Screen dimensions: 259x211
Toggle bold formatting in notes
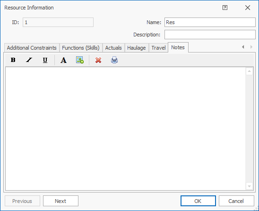click(13, 60)
